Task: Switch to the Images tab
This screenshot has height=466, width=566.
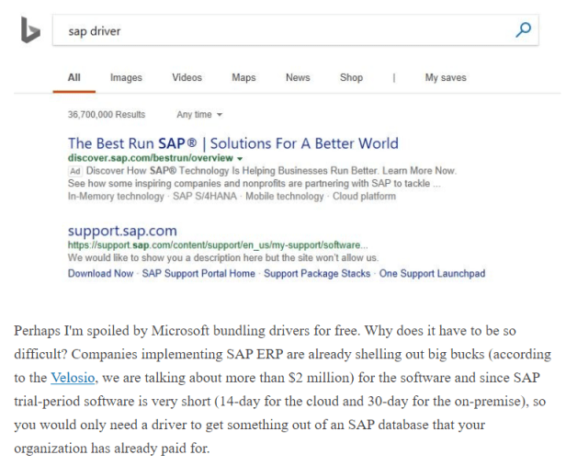Action: pyautogui.click(x=126, y=77)
